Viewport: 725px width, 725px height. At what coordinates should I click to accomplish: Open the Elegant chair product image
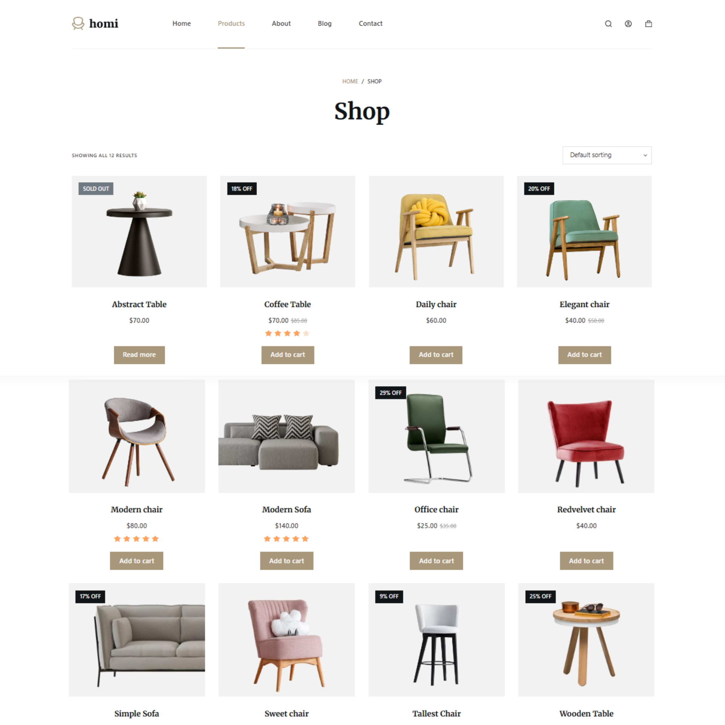(x=584, y=232)
